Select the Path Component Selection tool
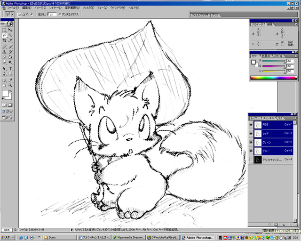The width and height of the screenshot is (301, 241). point(4,69)
